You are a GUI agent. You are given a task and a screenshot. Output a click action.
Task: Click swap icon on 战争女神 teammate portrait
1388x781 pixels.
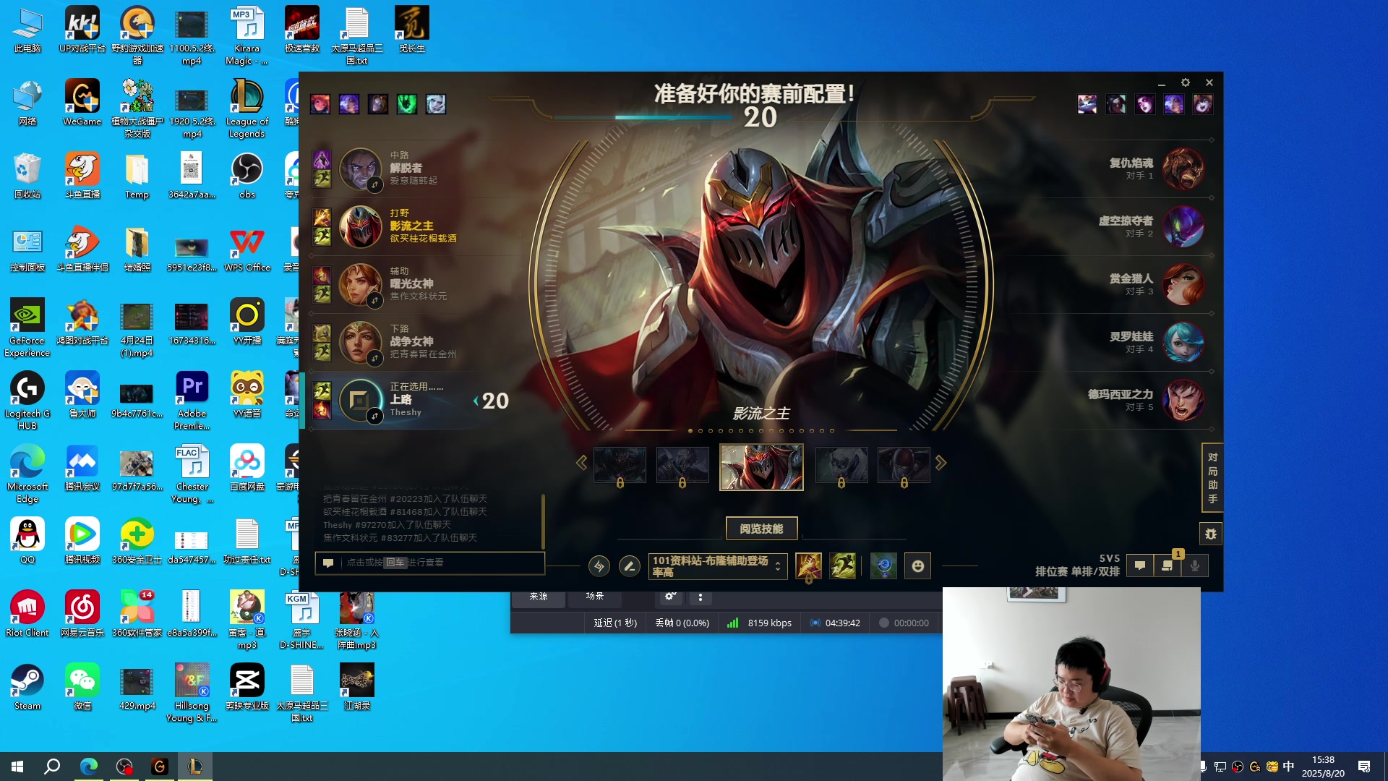coord(374,359)
